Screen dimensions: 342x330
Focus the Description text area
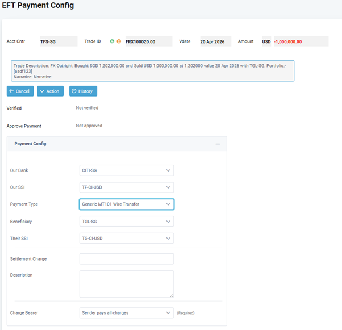127,283
